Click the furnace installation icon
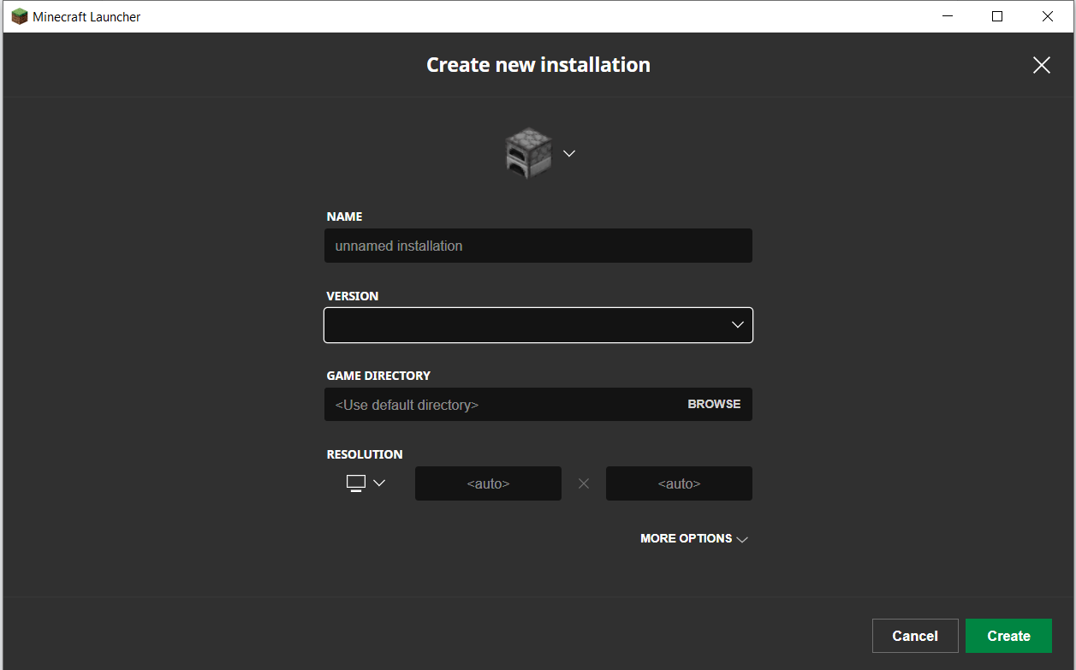 528,153
